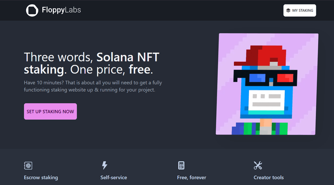334x185 pixels.
Task: Click the Creator tools feature label
Action: click(269, 177)
